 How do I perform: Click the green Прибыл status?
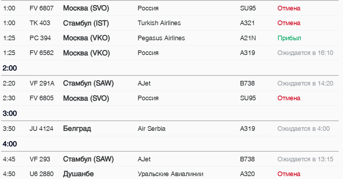pyautogui.click(x=289, y=38)
